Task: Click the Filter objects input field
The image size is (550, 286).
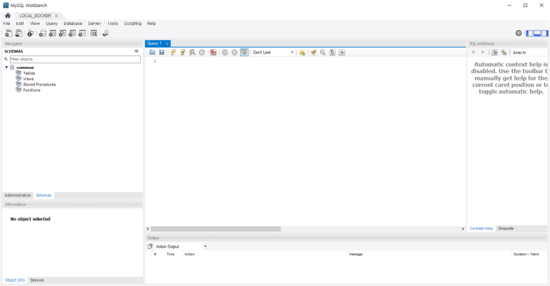Action: (75, 59)
